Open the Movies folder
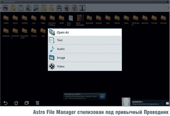This screenshot has width=170, height=116. 117,20
